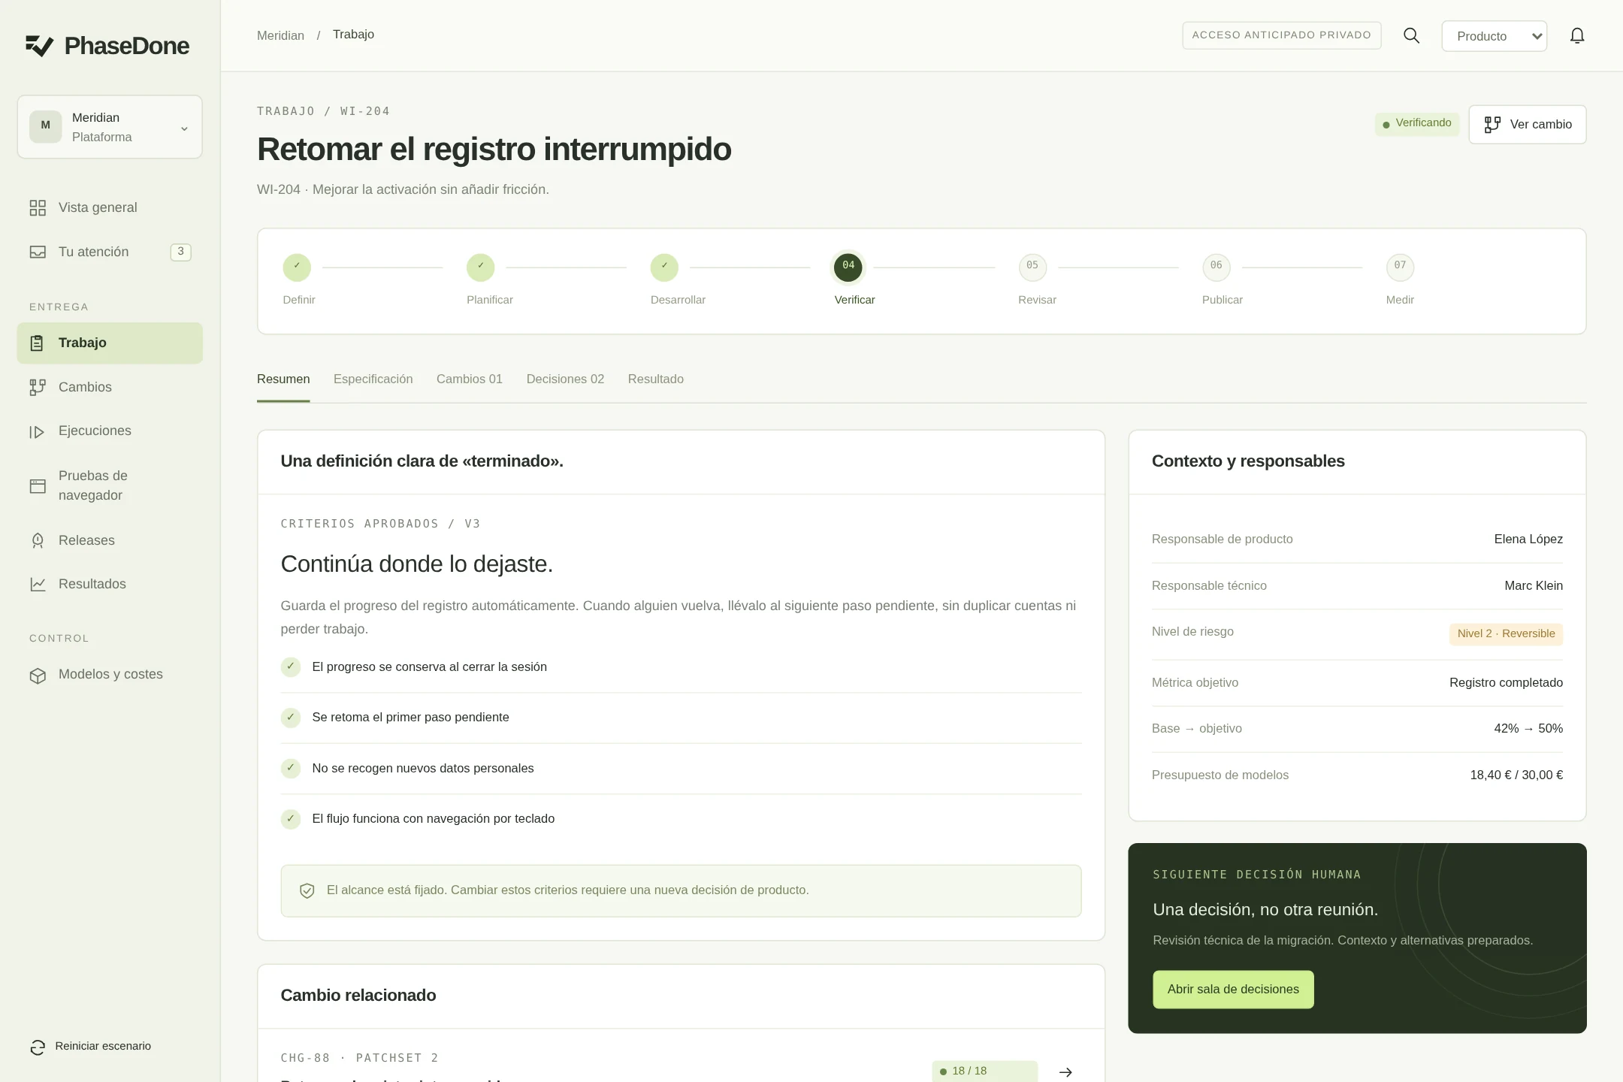The image size is (1623, 1082).
Task: Click the Verificando status pill
Action: (1416, 124)
